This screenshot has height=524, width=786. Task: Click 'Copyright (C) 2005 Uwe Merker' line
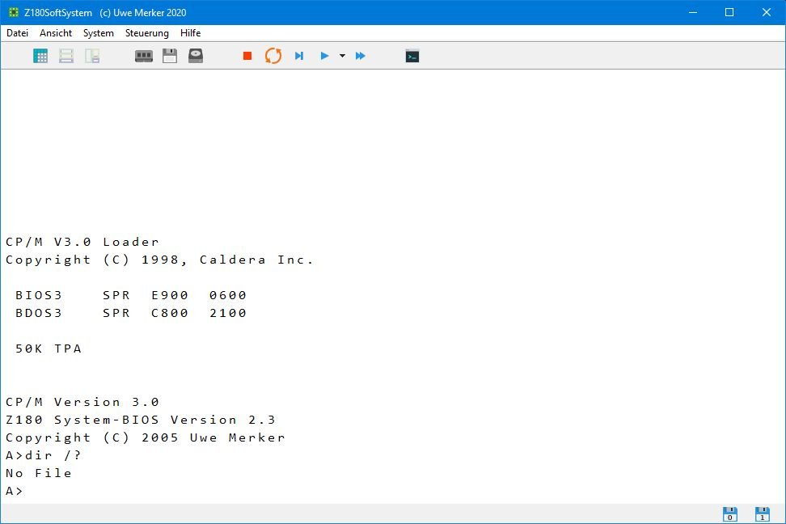(146, 437)
